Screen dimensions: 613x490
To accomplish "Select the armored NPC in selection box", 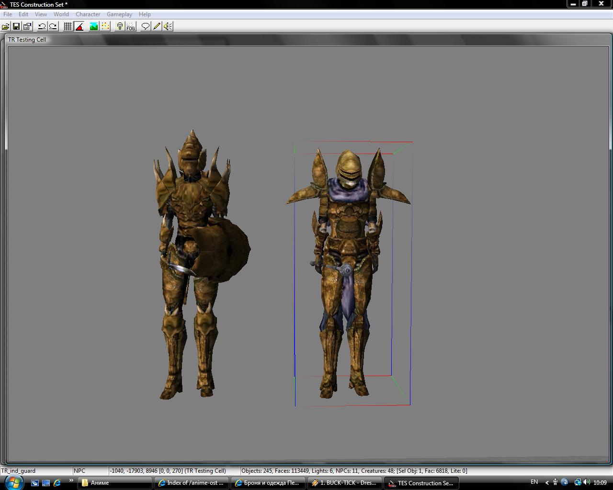I will coord(349,273).
